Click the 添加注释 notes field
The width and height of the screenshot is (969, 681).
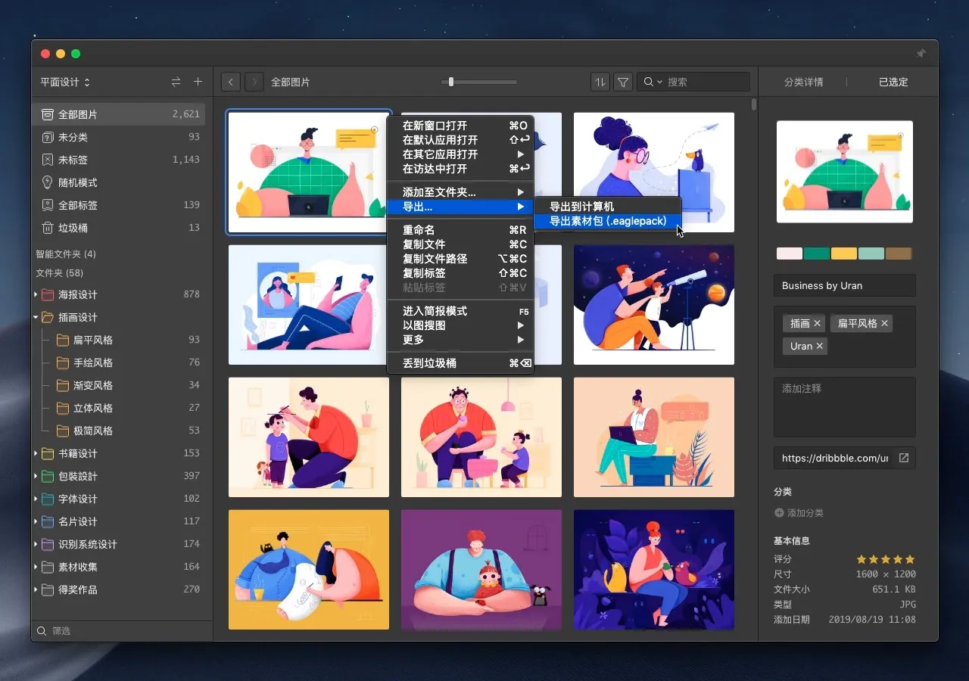coord(845,407)
